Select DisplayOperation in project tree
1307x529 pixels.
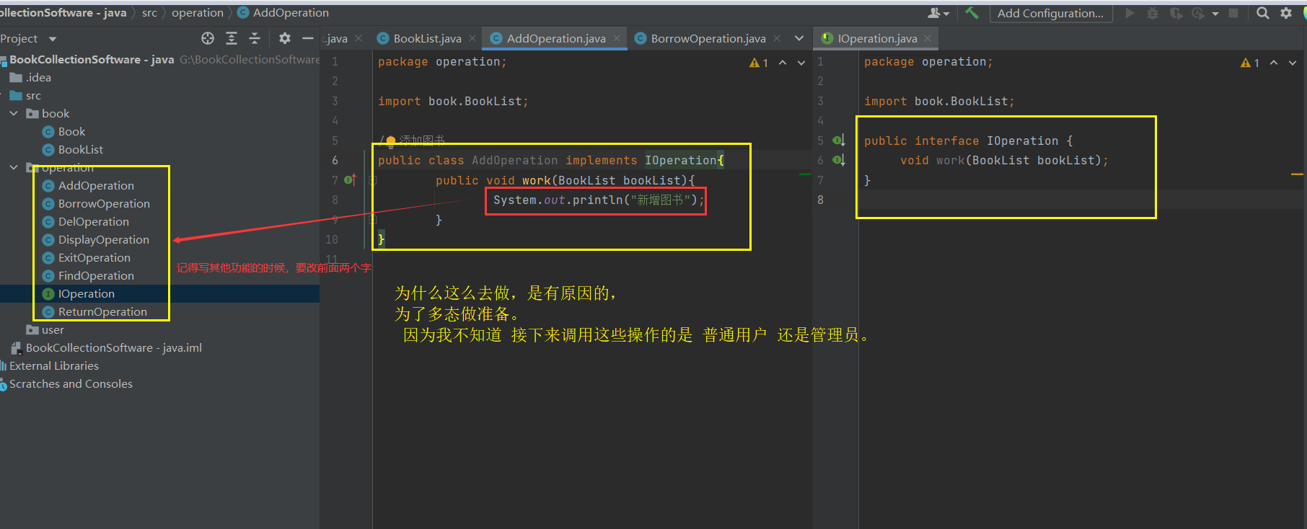click(x=95, y=239)
